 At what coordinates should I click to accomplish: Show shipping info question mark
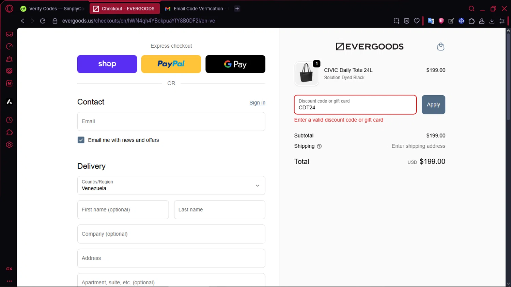coord(319,146)
